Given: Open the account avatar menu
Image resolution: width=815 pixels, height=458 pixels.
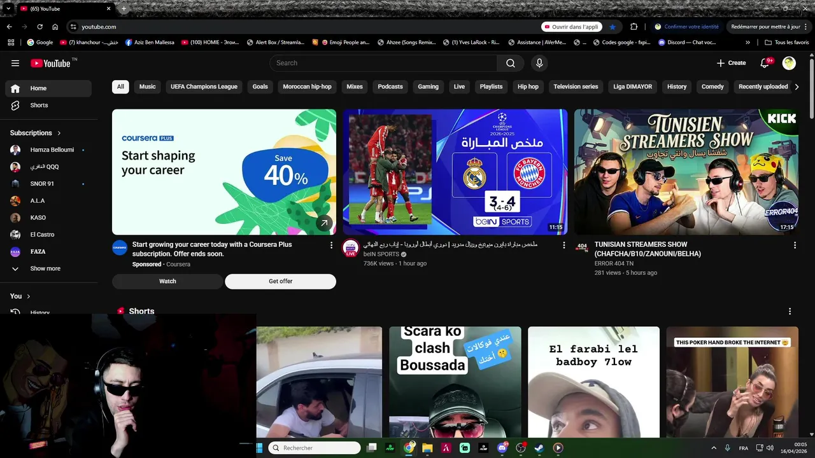Looking at the screenshot, I should pyautogui.click(x=789, y=63).
